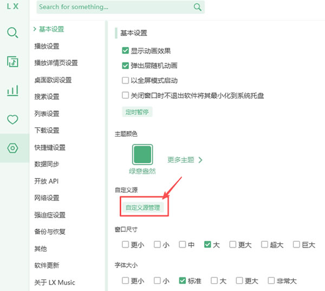The height and width of the screenshot is (291, 325).
Task: Focus the Search for something input field
Action: (114, 7)
